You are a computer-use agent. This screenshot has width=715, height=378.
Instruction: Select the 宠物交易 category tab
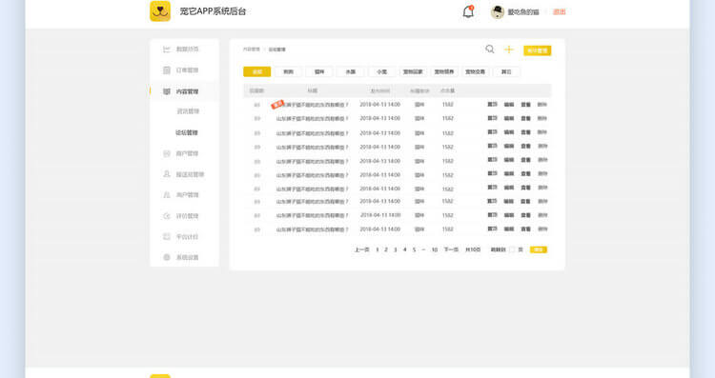pyautogui.click(x=475, y=71)
